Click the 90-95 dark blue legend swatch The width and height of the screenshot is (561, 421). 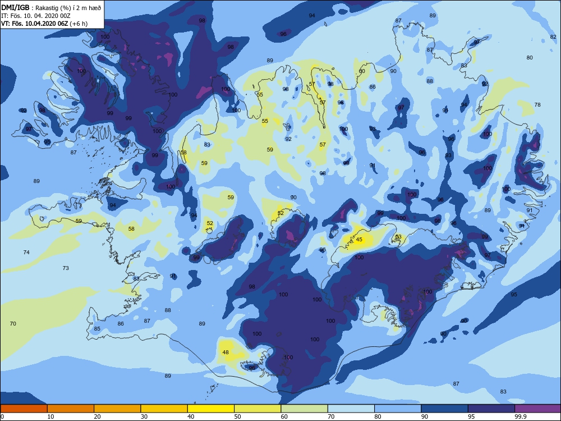pos(445,409)
